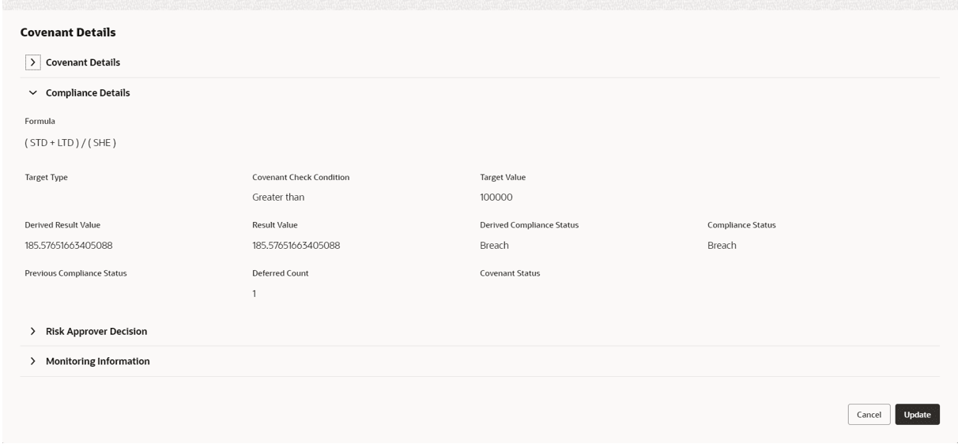Click the Covenant Details page heading
The height and width of the screenshot is (444, 958).
coord(68,32)
